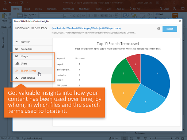
Task: Switch to the Insert ribbon tab
Action: coord(27,9)
